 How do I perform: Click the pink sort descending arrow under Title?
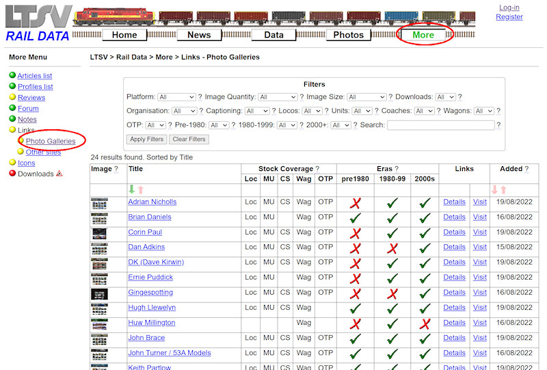141,189
